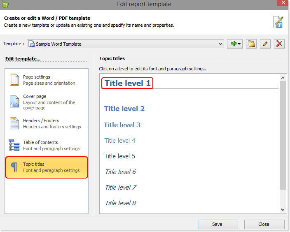The height and width of the screenshot is (232, 290).
Task: Open Cover page section
Action: pyautogui.click(x=47, y=102)
